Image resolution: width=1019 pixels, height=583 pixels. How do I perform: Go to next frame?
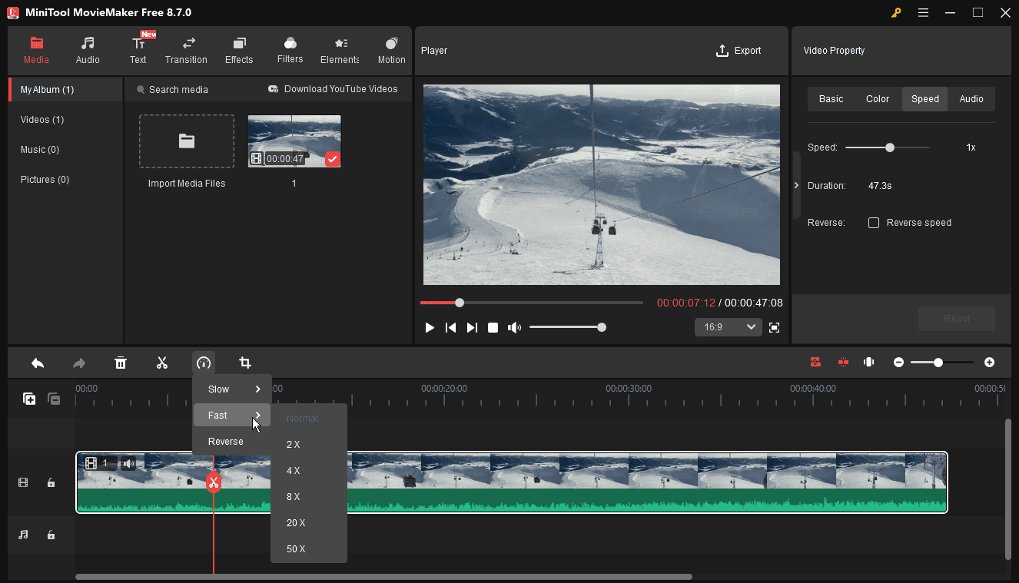472,328
